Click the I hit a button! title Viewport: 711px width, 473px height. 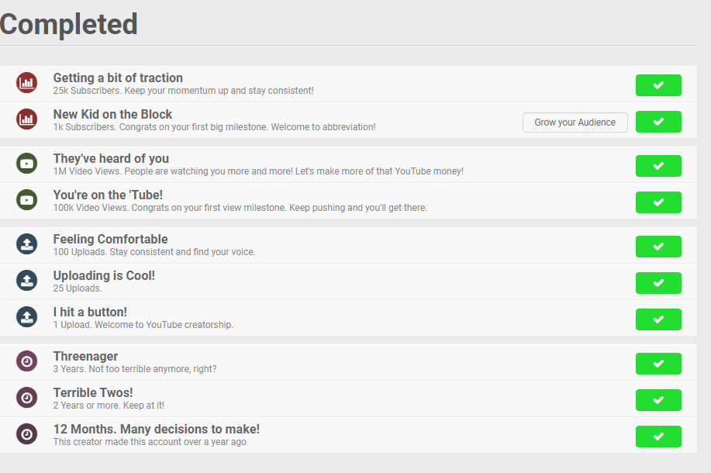tap(90, 312)
